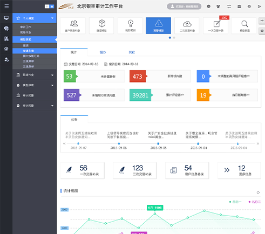Select the 公告 tab

[x=74, y=119]
